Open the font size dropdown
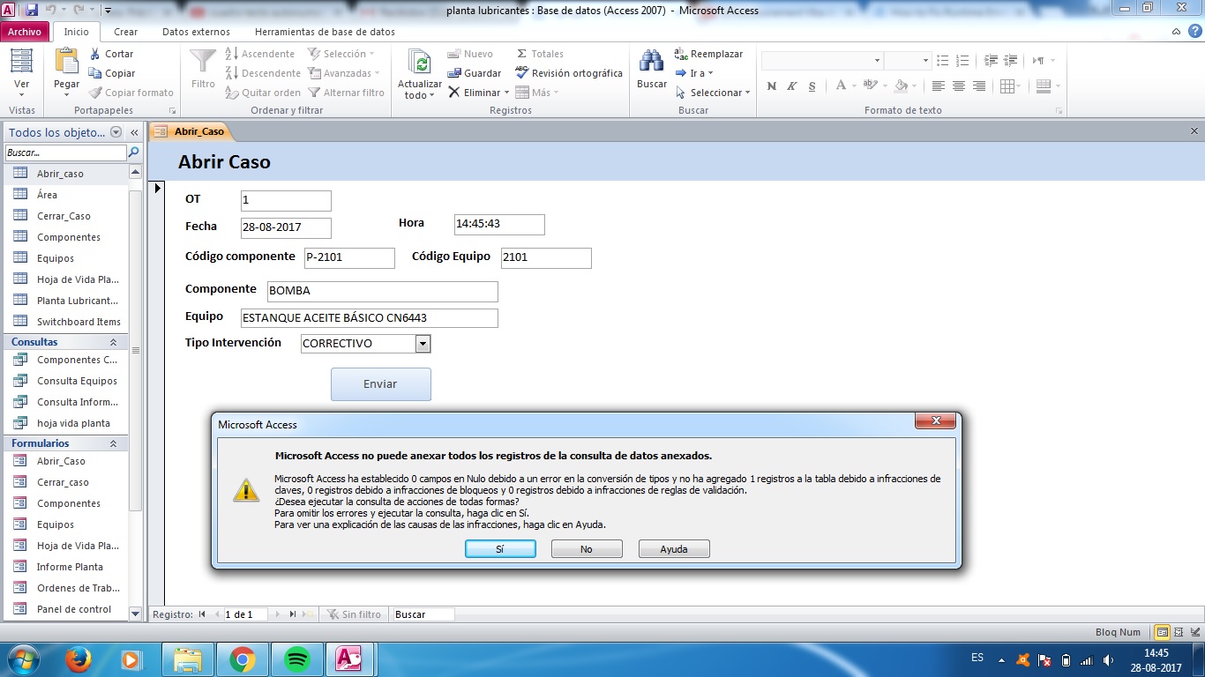The image size is (1205, 677). [x=925, y=61]
